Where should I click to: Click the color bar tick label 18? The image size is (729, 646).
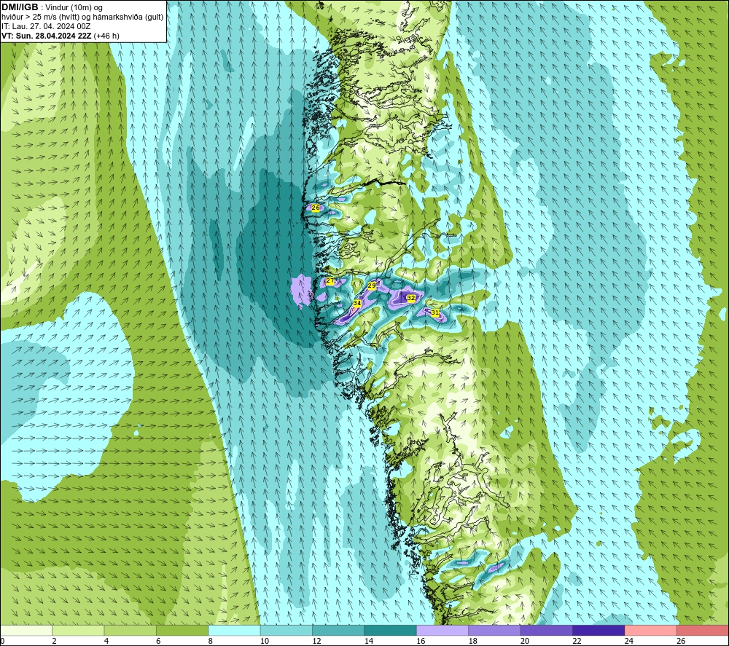click(473, 641)
